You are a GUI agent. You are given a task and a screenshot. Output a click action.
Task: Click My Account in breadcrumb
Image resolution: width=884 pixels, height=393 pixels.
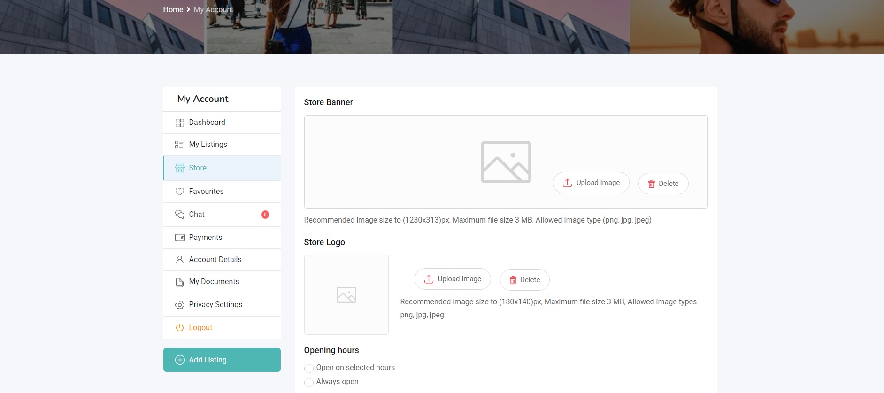coord(214,9)
